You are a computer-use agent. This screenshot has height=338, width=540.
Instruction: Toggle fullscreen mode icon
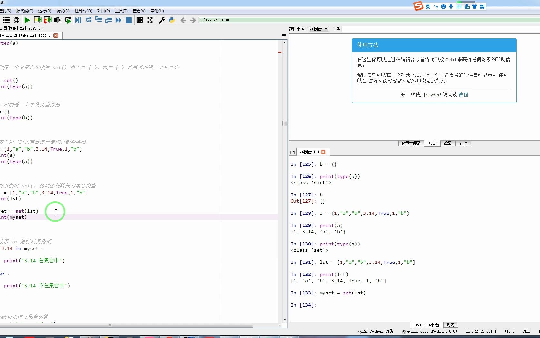tap(150, 20)
